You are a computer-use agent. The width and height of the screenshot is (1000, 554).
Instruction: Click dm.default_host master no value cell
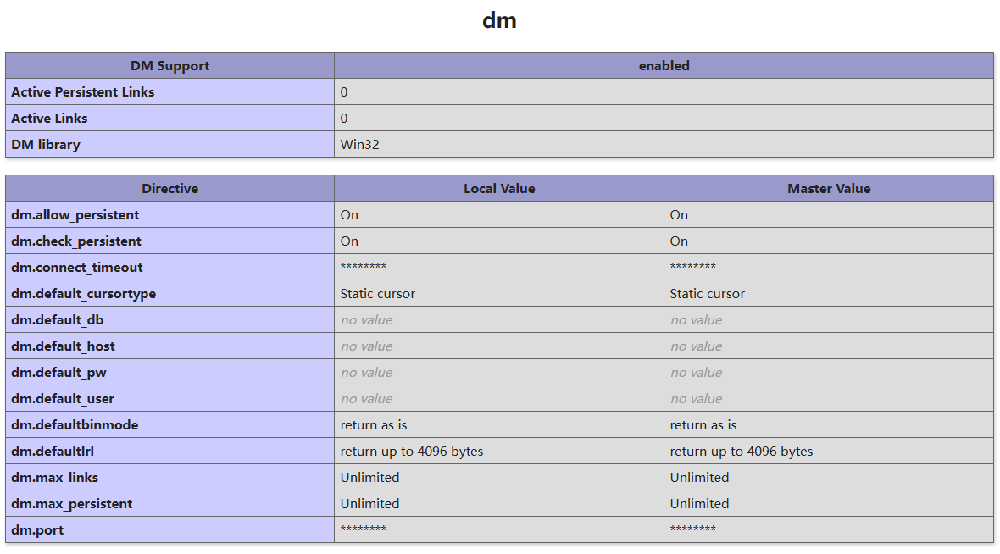click(x=829, y=346)
